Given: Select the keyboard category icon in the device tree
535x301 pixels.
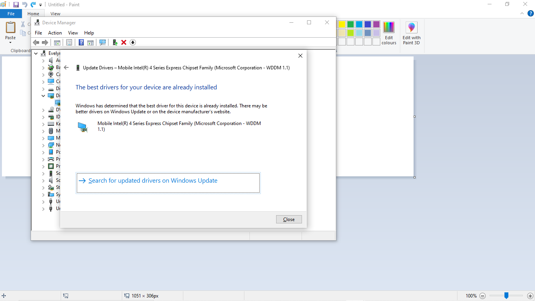Looking at the screenshot, I should 51,124.
